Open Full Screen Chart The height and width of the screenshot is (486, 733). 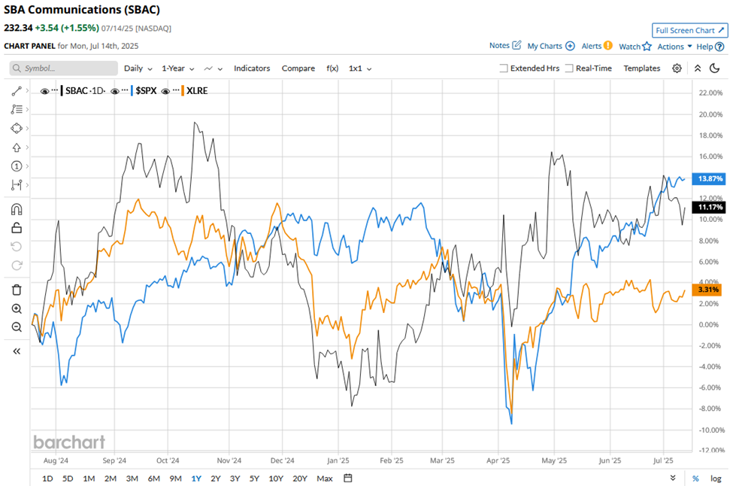[x=690, y=30]
